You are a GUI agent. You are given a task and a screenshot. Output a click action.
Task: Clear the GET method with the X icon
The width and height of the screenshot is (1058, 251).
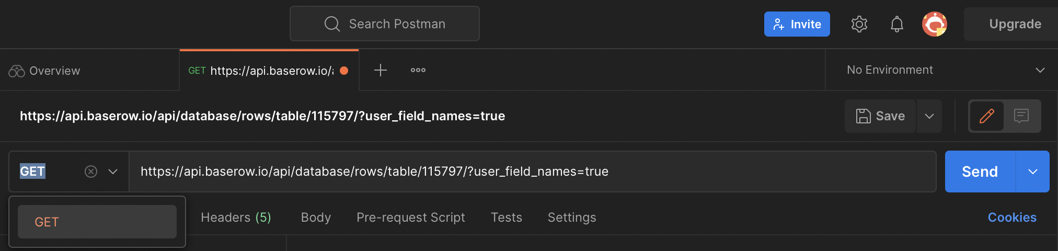click(91, 172)
